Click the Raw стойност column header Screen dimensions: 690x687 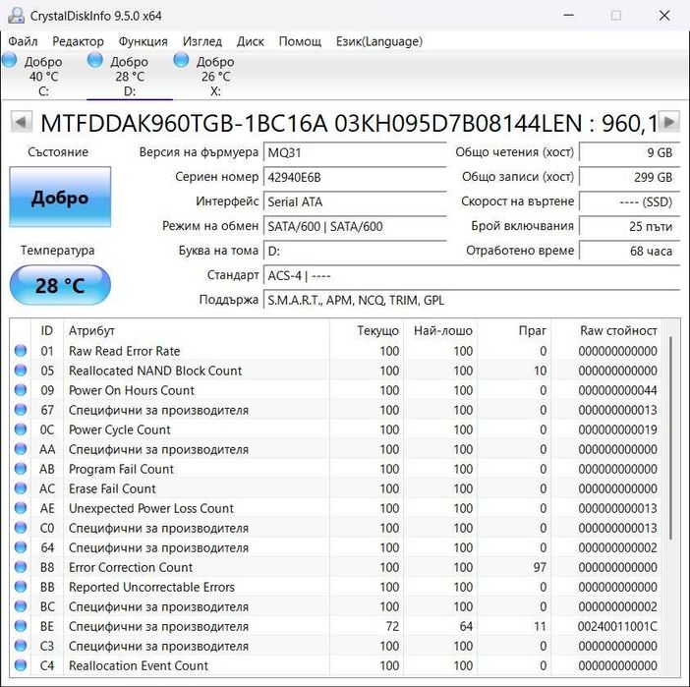click(x=606, y=330)
